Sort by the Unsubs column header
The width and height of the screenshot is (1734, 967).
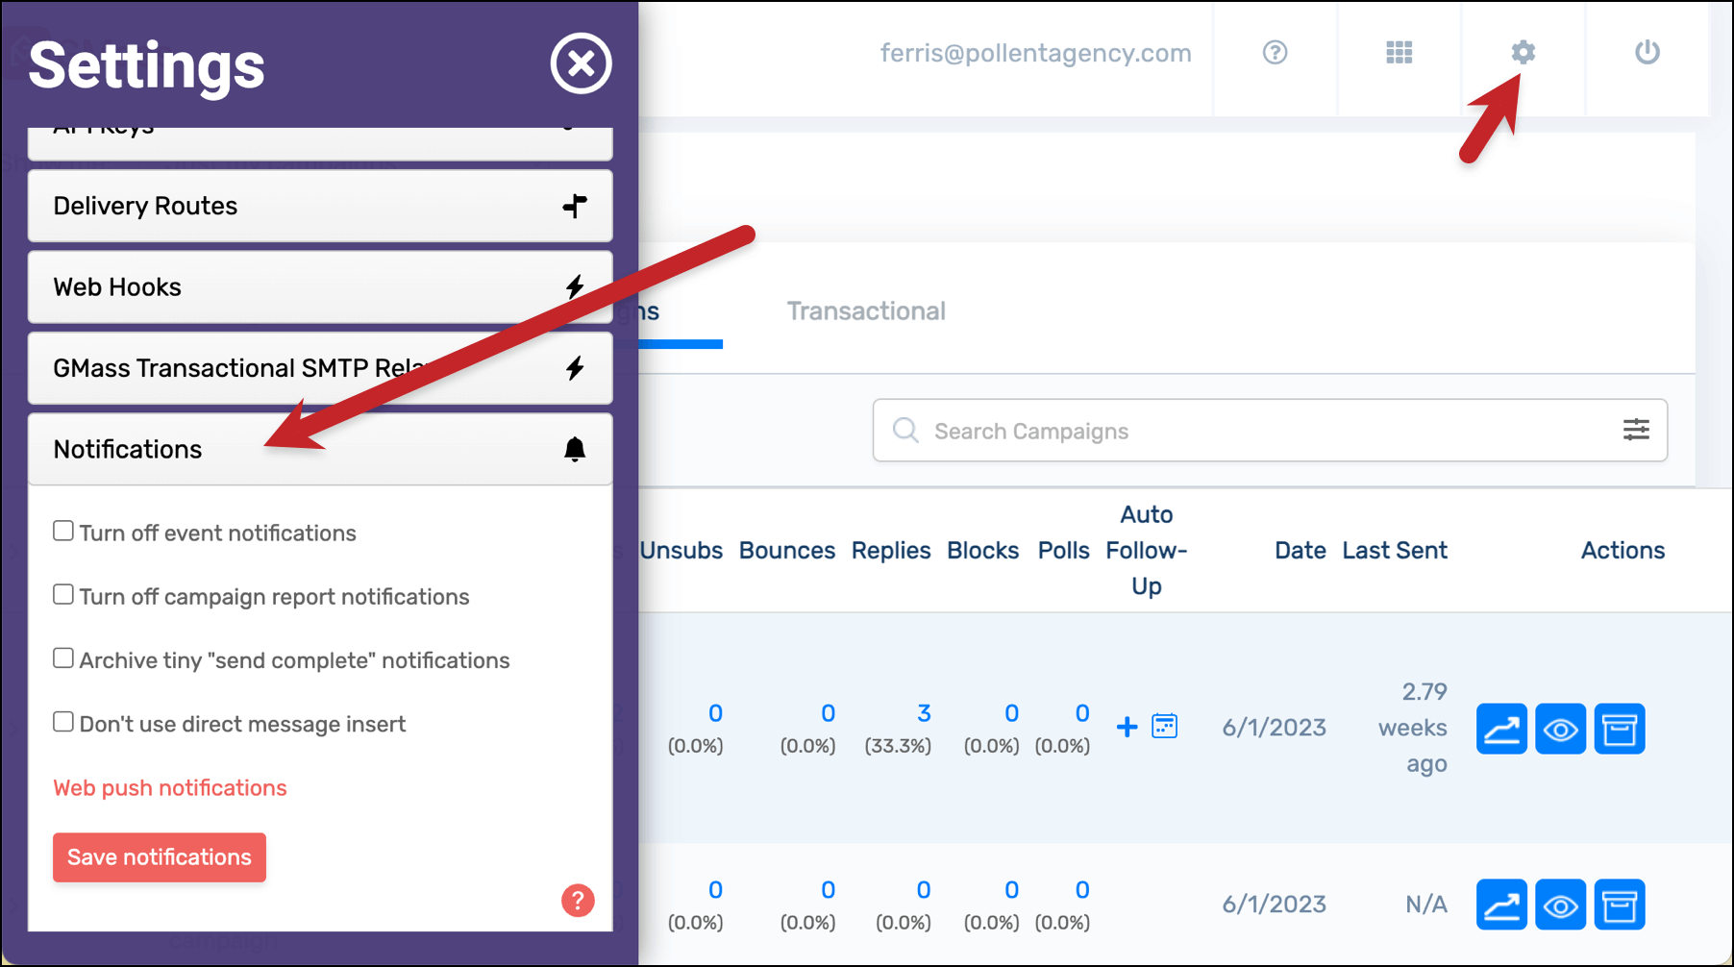(681, 551)
